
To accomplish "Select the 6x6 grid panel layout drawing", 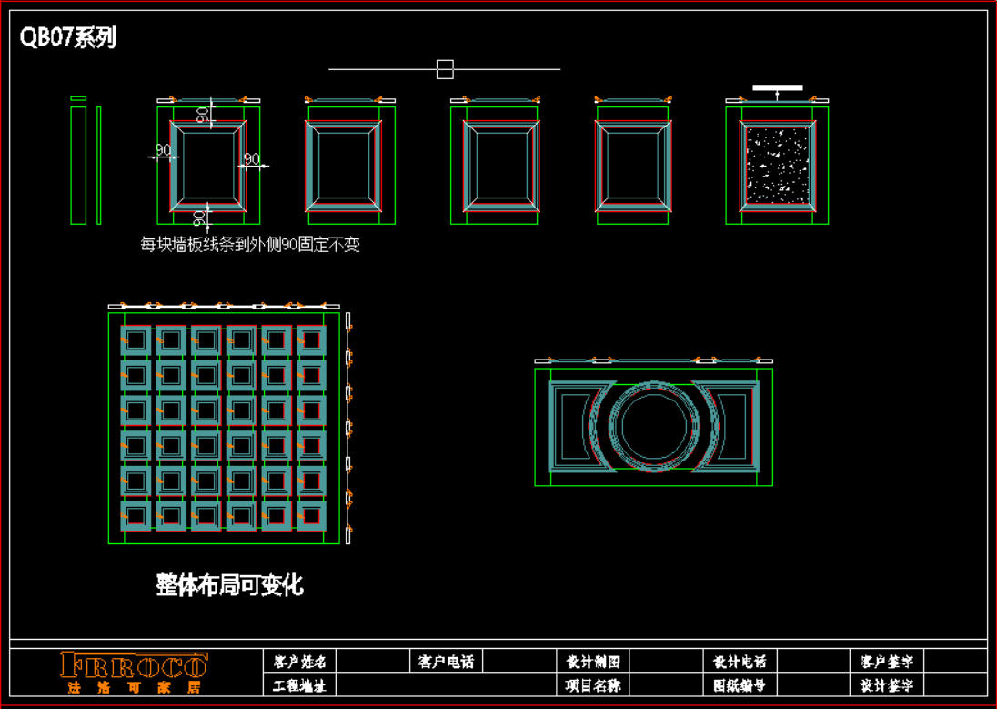I will 223,428.
